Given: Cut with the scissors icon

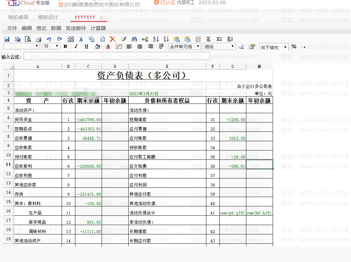Looking at the screenshot, I should pos(81,39).
